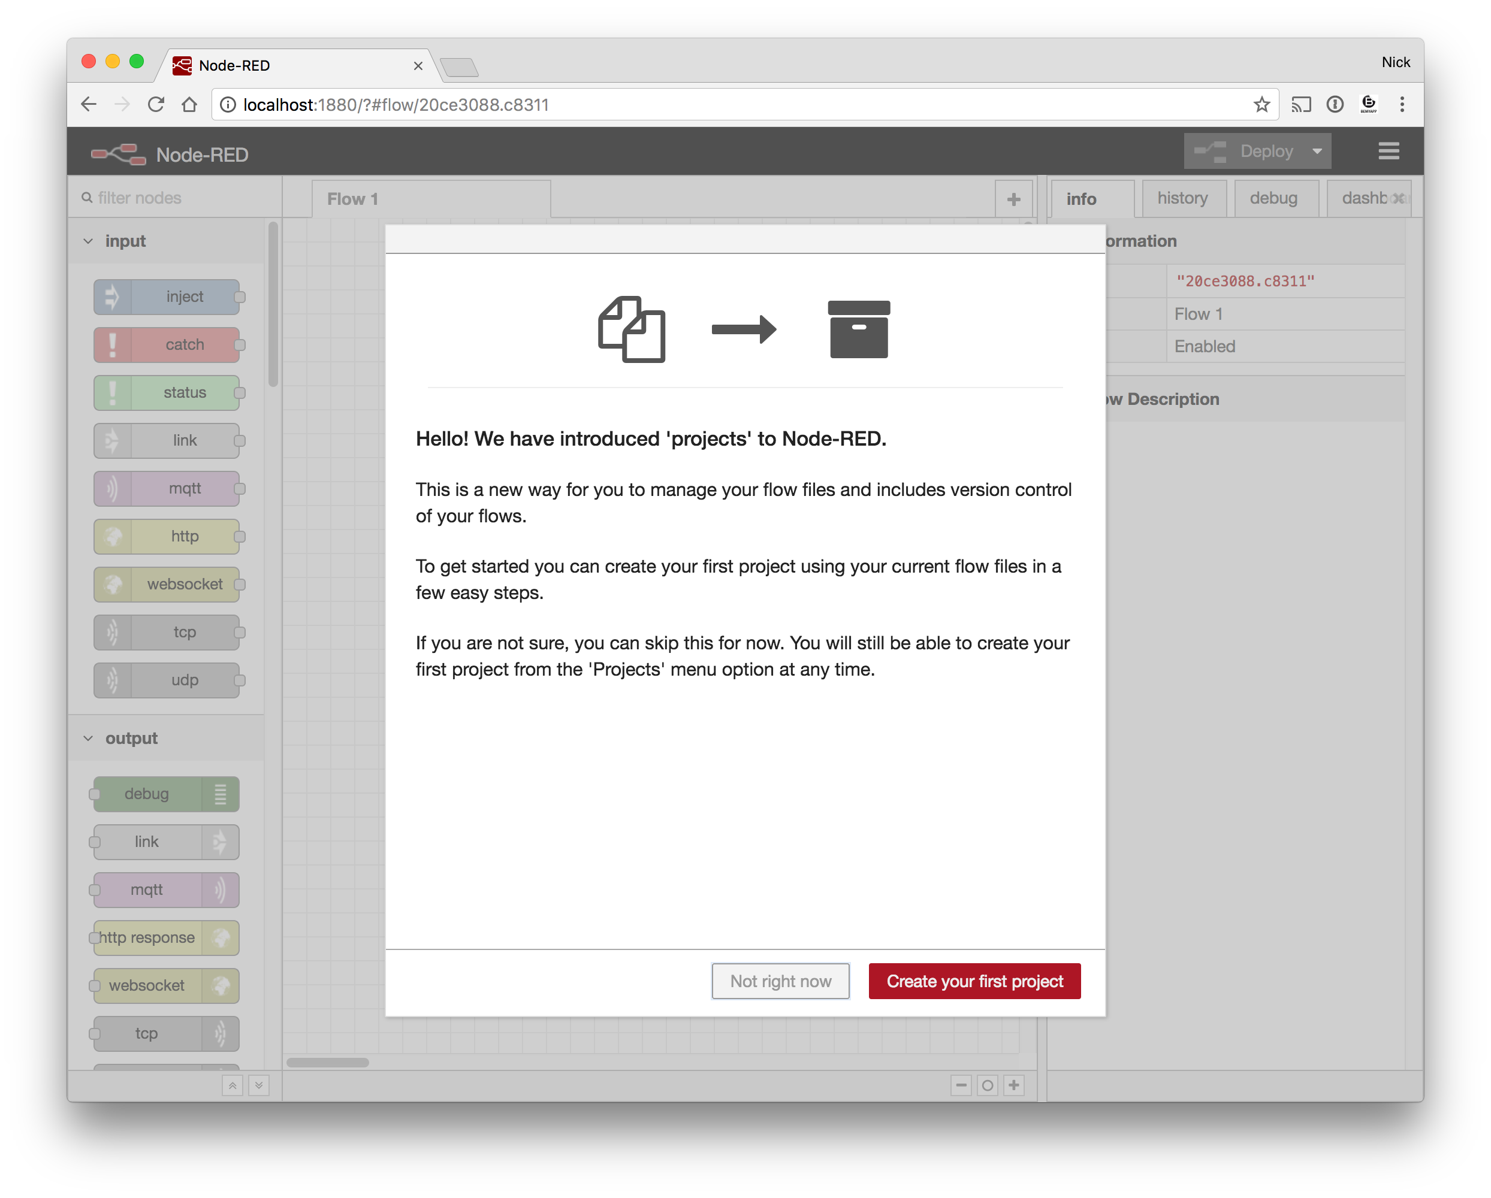
Task: Select the dashboard tab
Action: point(1363,197)
